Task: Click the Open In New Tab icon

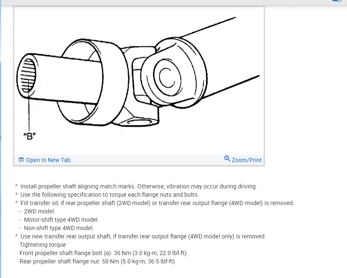Action: tap(21, 160)
